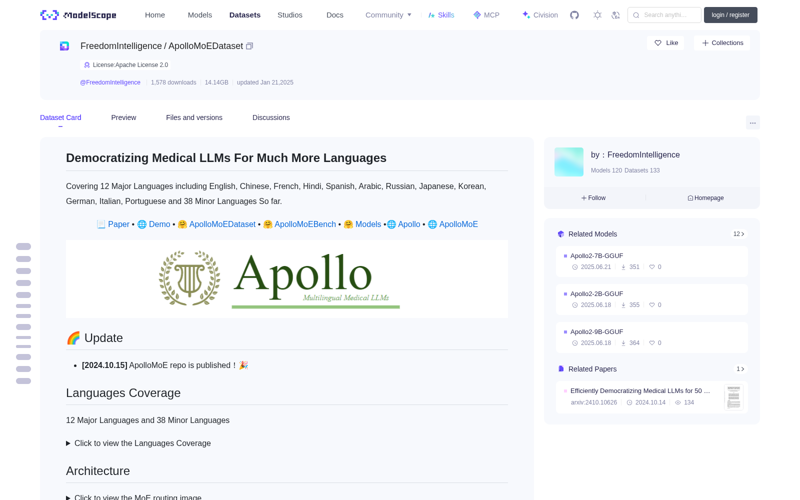The width and height of the screenshot is (800, 500).
Task: Open the Apollo link in card
Action: (x=409, y=224)
